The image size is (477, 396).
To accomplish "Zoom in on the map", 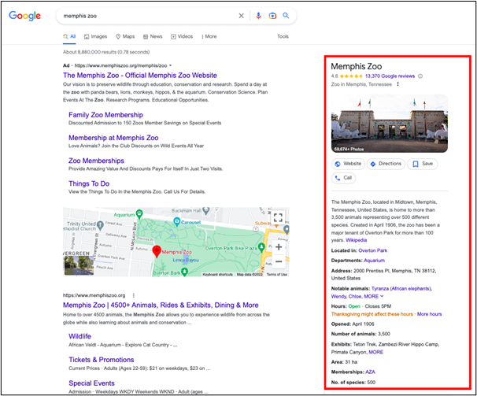I will coord(279,247).
